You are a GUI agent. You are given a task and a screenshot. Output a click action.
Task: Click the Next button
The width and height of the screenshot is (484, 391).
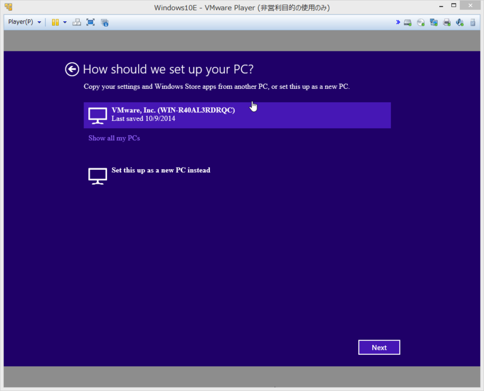tap(379, 347)
